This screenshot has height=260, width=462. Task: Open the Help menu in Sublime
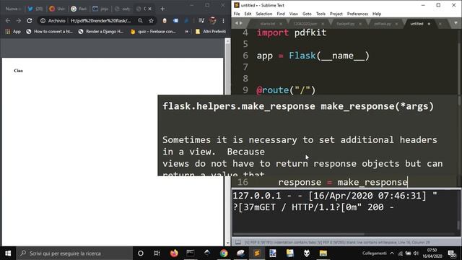click(x=377, y=14)
